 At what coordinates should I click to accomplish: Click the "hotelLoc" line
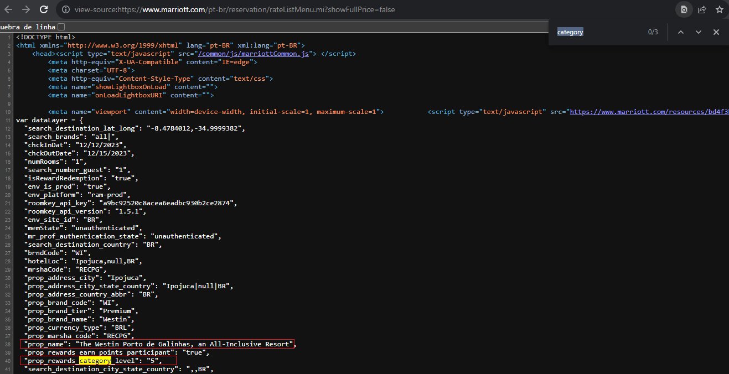coord(84,261)
